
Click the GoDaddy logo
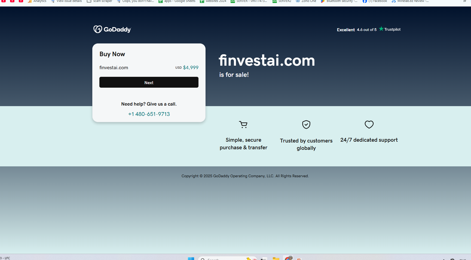click(x=112, y=29)
